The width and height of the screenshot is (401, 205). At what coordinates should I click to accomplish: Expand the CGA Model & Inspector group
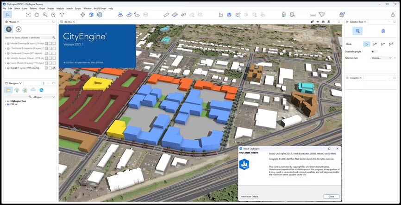[5, 48]
